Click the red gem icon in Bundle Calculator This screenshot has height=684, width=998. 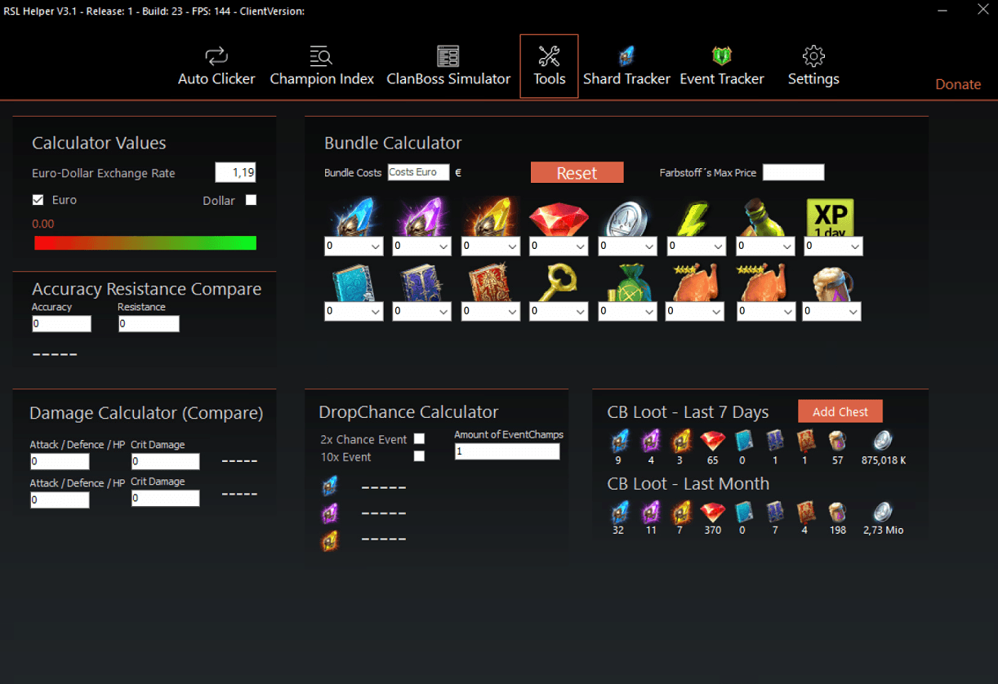tap(559, 218)
